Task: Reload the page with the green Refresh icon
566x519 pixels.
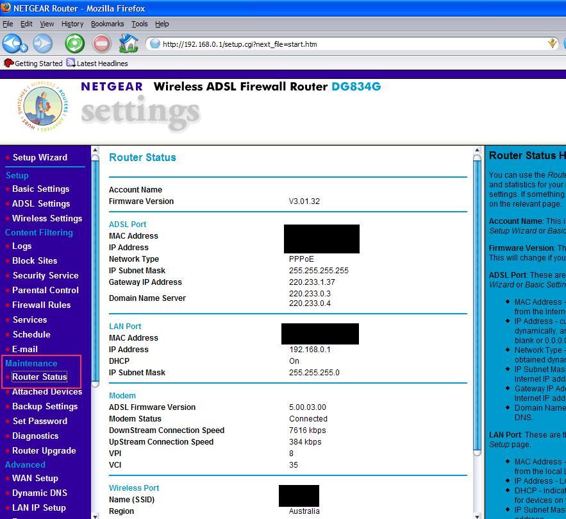Action: [75, 44]
